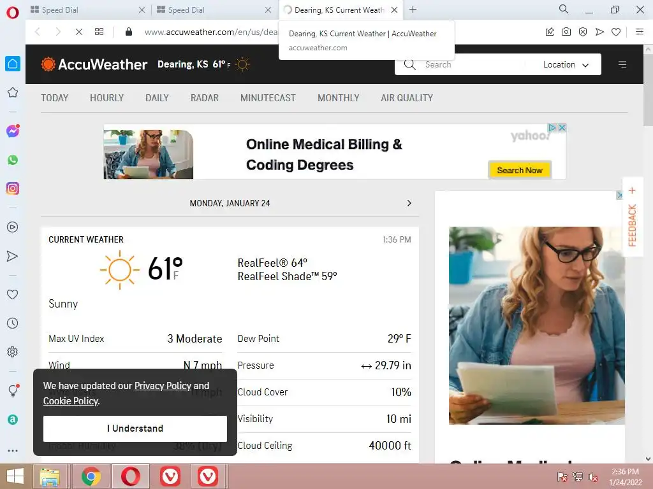The height and width of the screenshot is (489, 653).
Task: Expand the Location dropdown
Action: pos(566,64)
